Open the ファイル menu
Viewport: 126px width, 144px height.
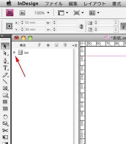pos(54,4)
